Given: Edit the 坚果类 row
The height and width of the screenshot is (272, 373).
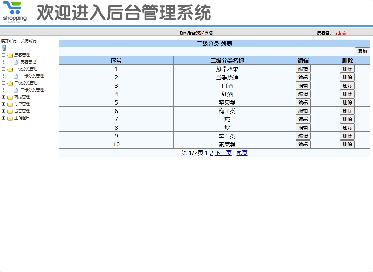Looking at the screenshot, I should pos(303,102).
